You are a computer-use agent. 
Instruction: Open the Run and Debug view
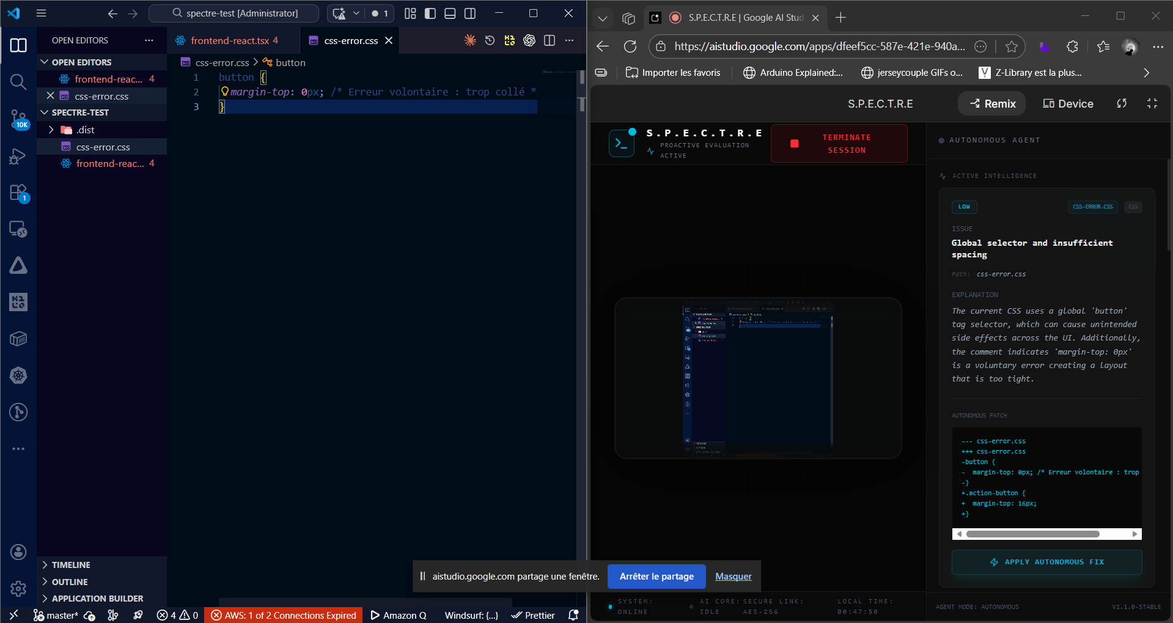click(18, 156)
